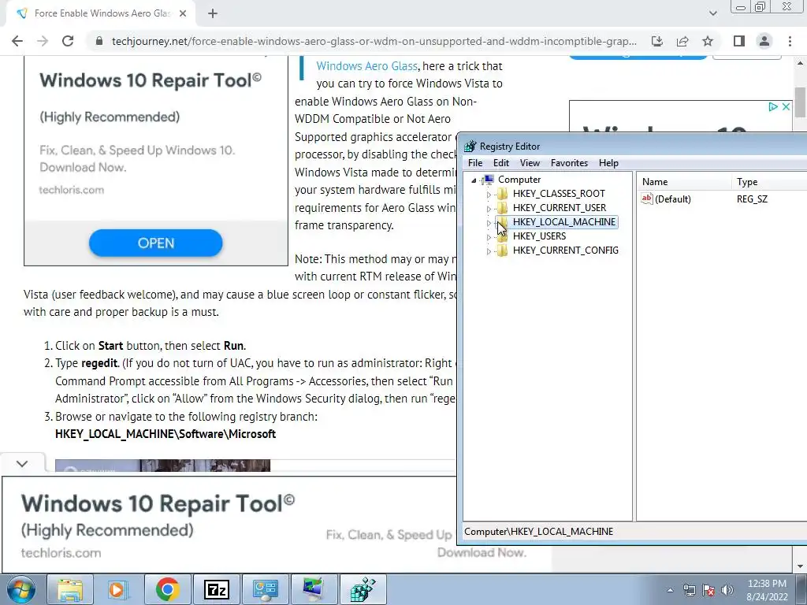
Task: Select the Force Enable Windows Aero tab
Action: pos(102,14)
